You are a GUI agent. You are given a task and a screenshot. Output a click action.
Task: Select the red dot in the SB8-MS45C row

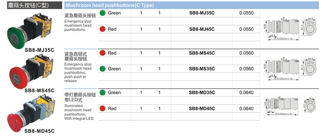click(x=102, y=53)
